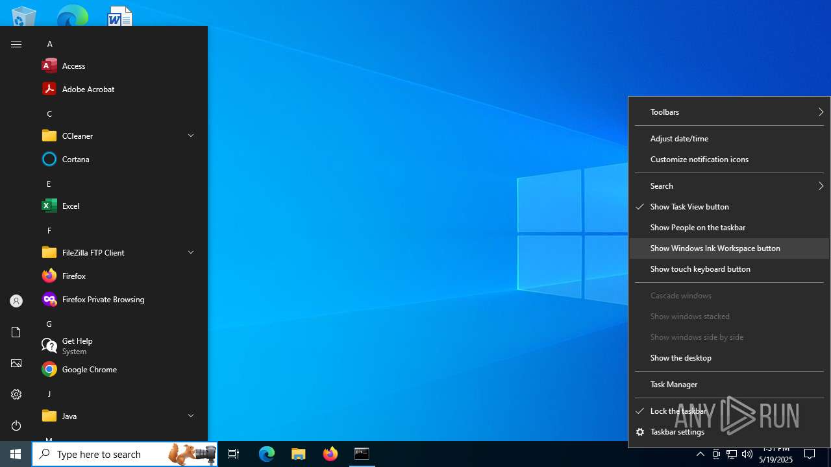Jump to letter E section header
This screenshot has height=467, width=831.
[x=49, y=184]
